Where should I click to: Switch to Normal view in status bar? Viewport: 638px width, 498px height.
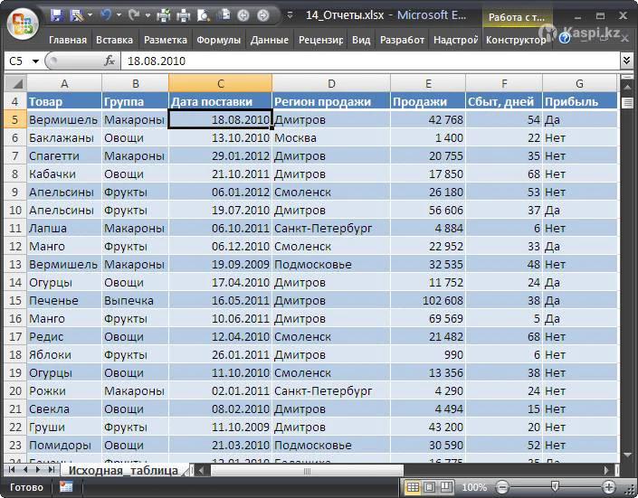coord(413,487)
